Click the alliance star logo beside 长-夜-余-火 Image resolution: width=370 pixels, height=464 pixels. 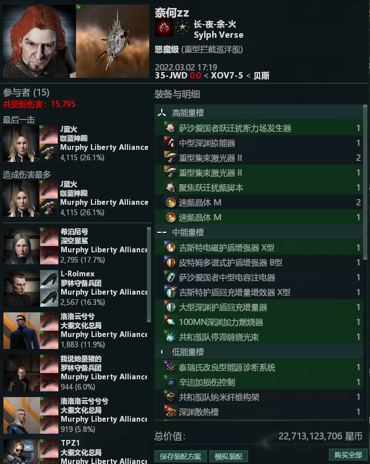point(182,27)
